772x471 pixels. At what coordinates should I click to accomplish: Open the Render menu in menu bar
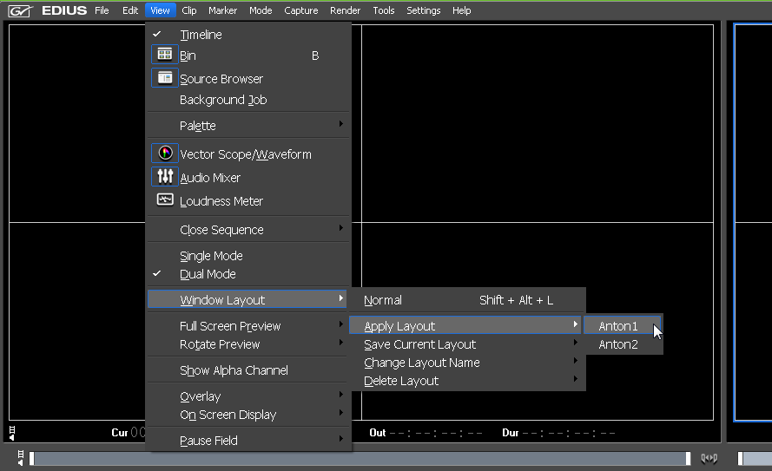pyautogui.click(x=345, y=10)
